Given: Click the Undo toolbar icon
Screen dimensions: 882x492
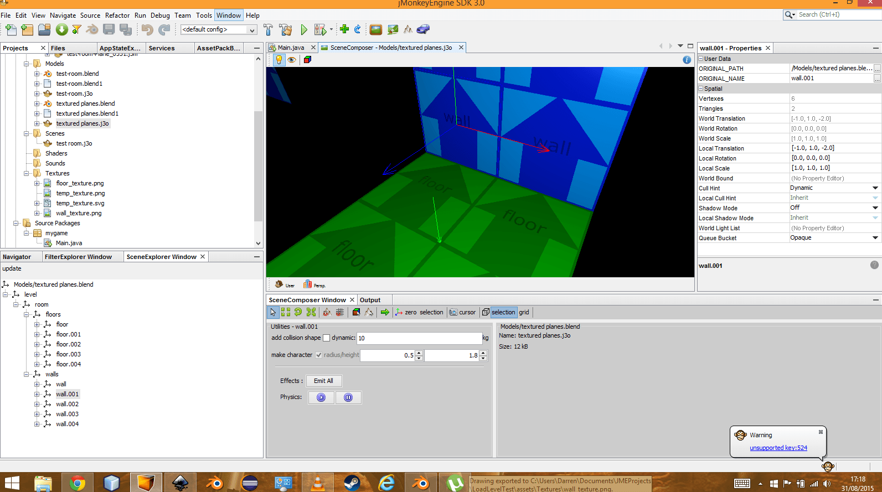Looking at the screenshot, I should point(147,29).
